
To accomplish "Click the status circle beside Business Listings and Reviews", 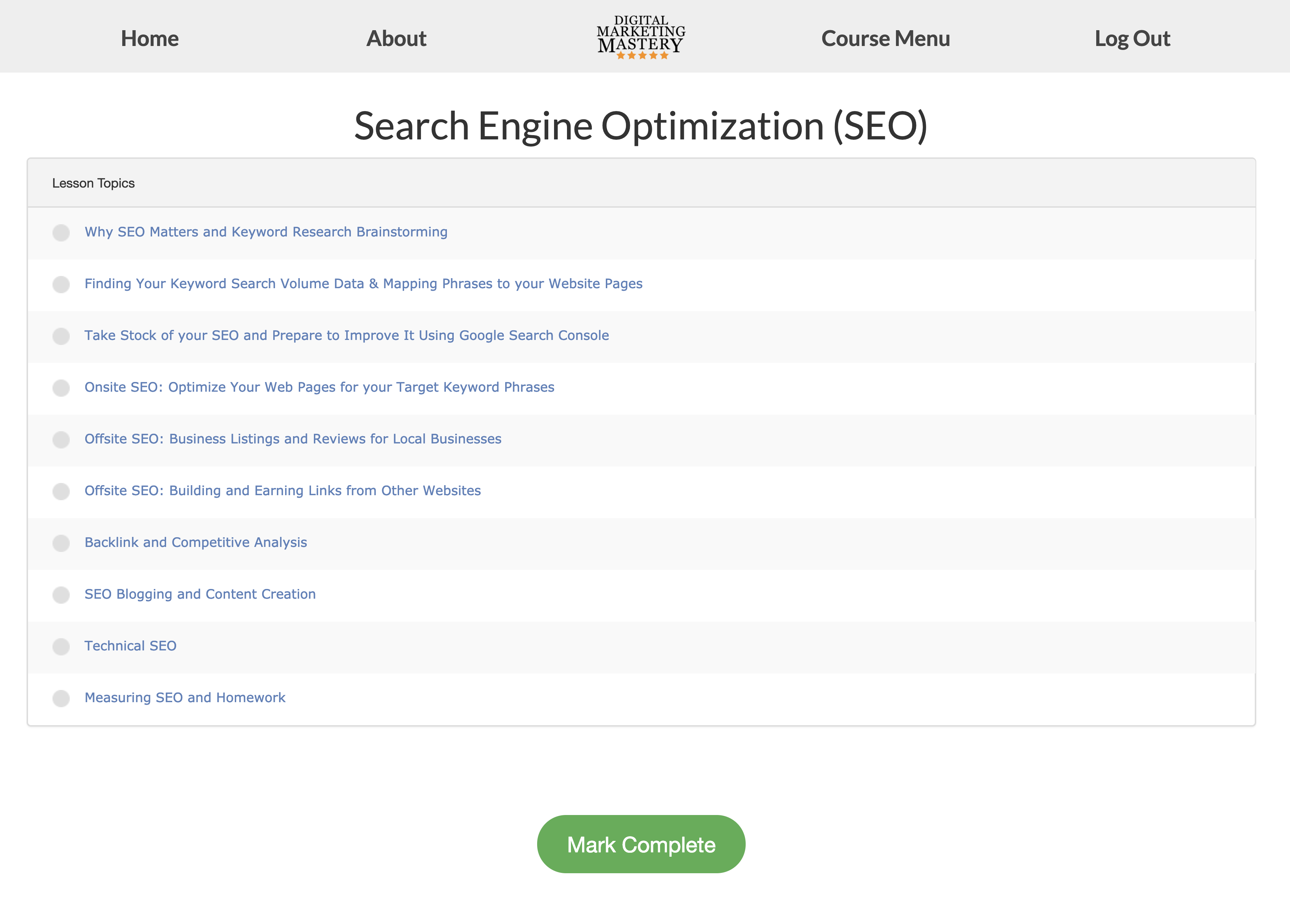I will (61, 439).
